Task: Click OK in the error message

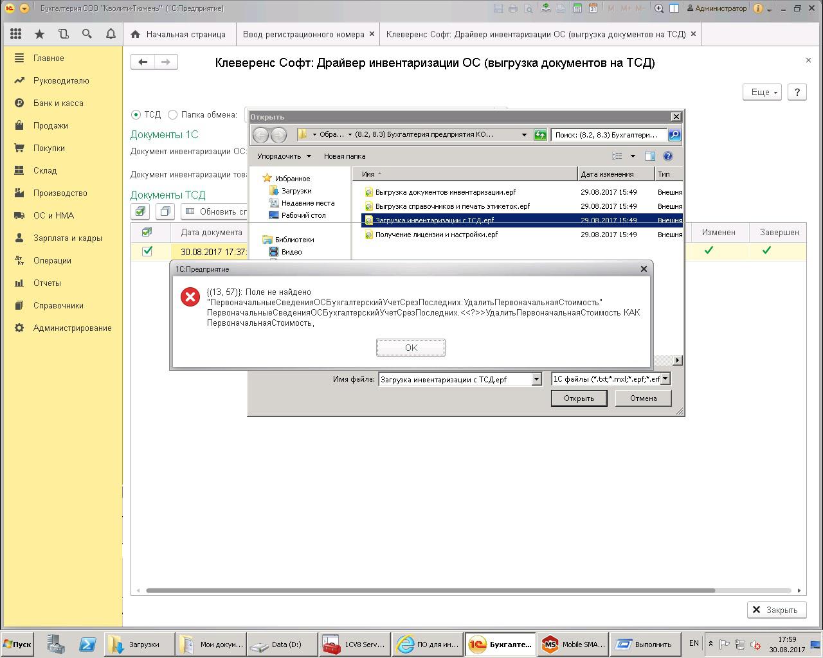Action: [x=411, y=348]
